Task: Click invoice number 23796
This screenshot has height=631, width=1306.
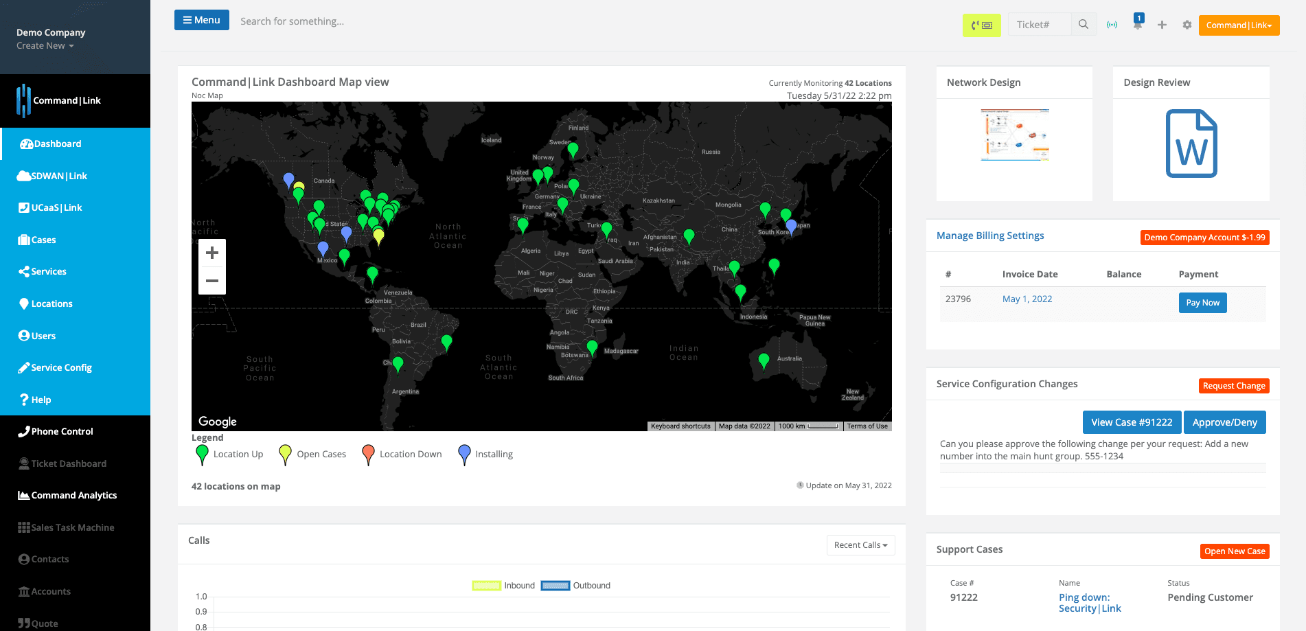Action: tap(958, 299)
